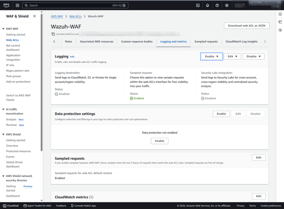Open Analysis under AI traffic monetization
Image resolution: width=284 pixels, height=209 pixels.
pyautogui.click(x=11, y=120)
